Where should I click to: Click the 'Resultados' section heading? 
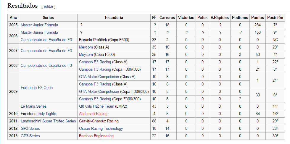point(22,6)
